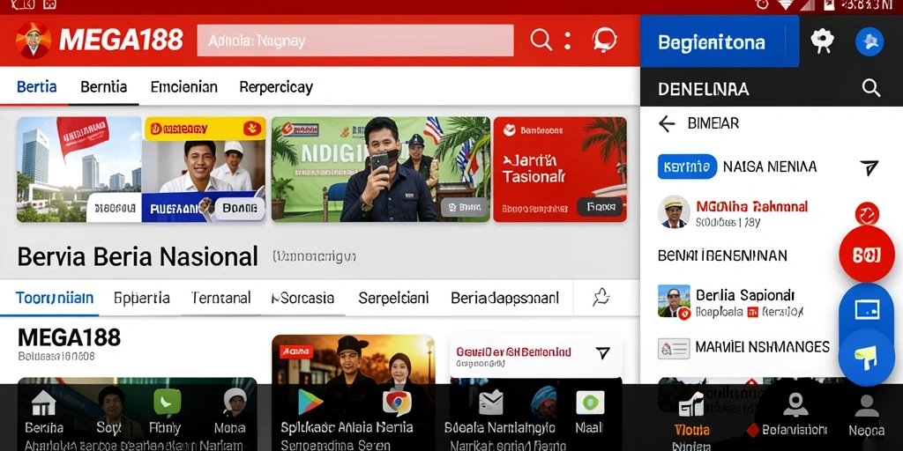Screen dimensions: 903x451
Task: Click the Boang button on second banner
Action: [240, 208]
